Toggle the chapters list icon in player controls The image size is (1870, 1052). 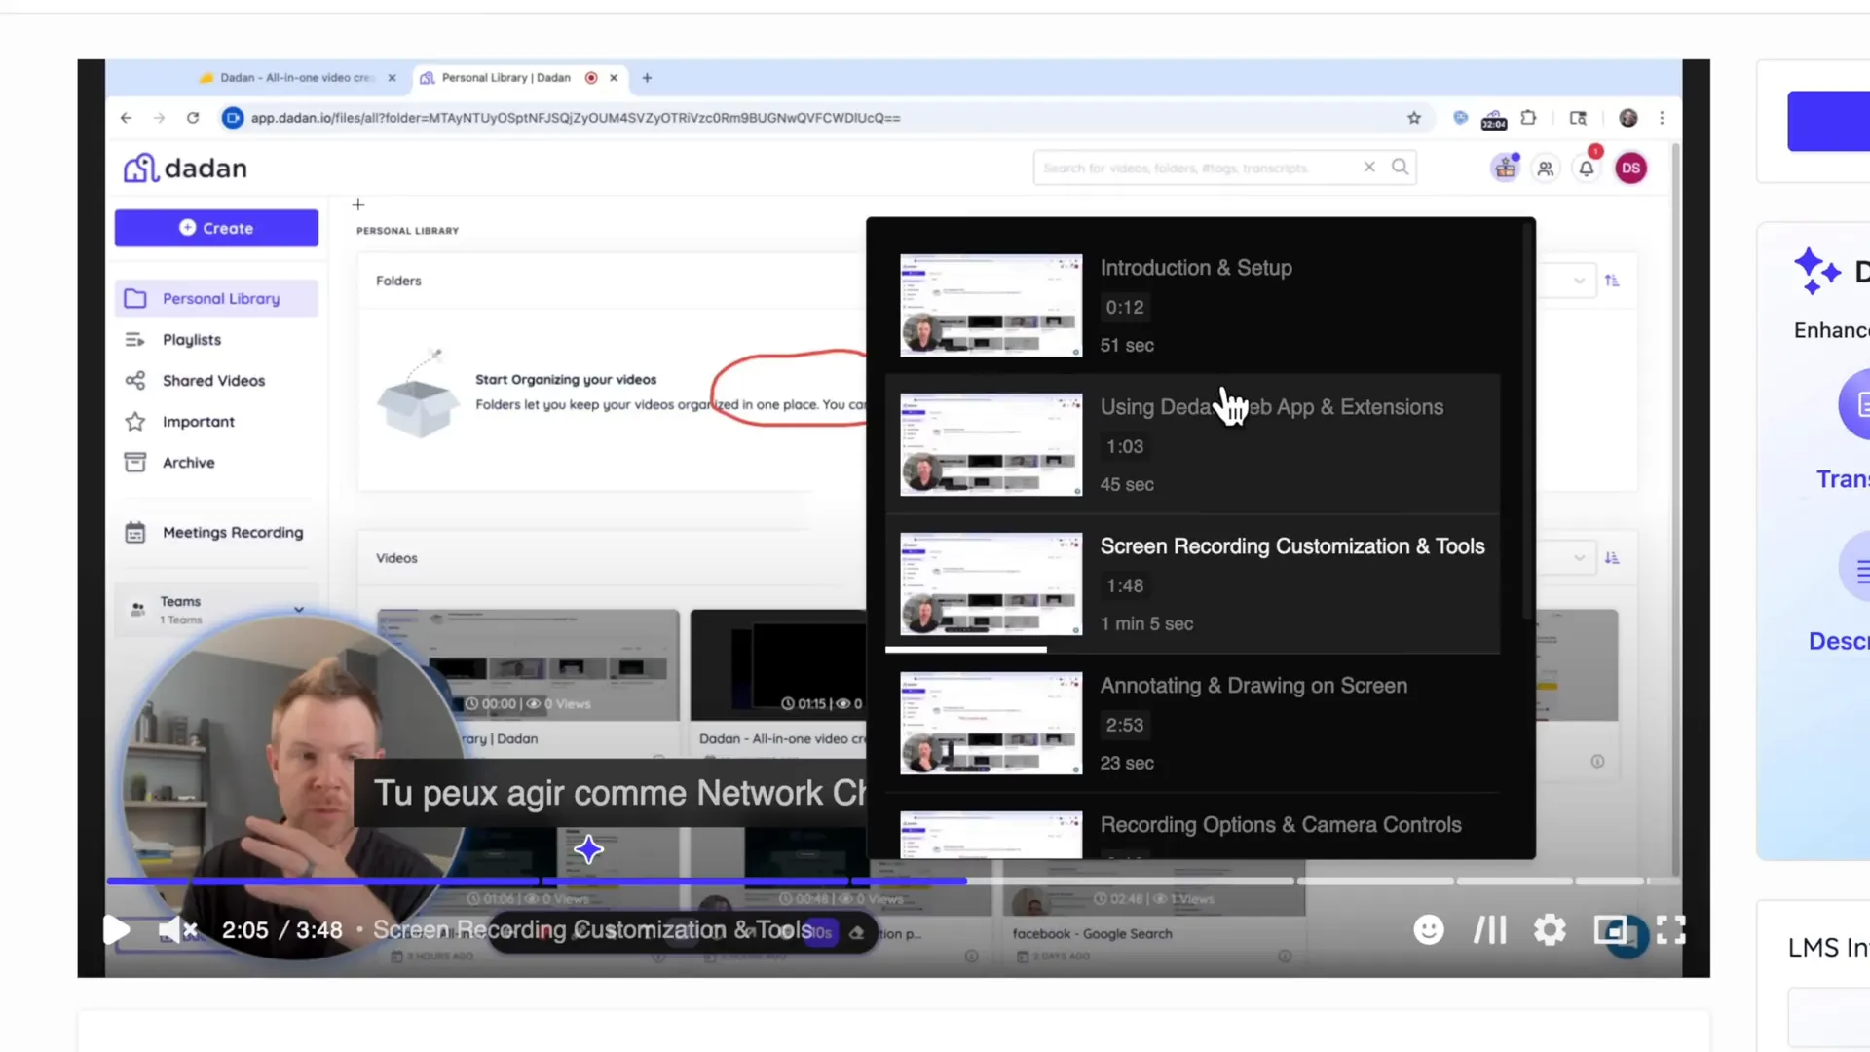1489,930
